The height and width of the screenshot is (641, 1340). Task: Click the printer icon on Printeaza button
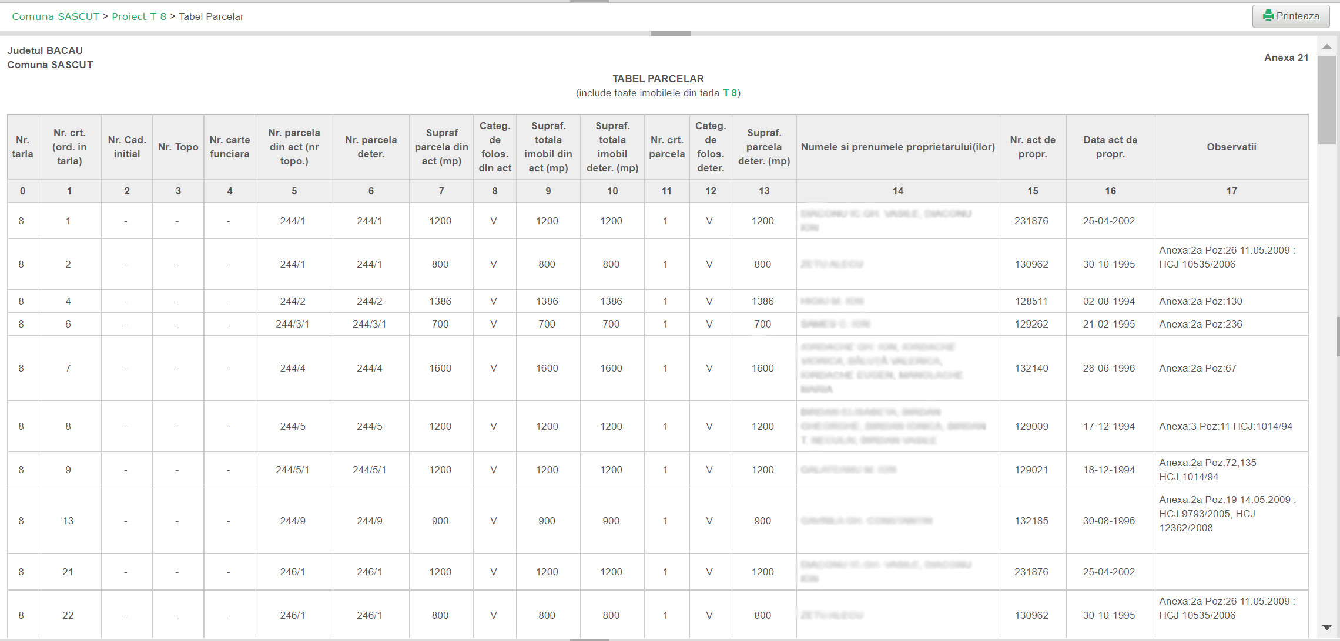coord(1268,16)
